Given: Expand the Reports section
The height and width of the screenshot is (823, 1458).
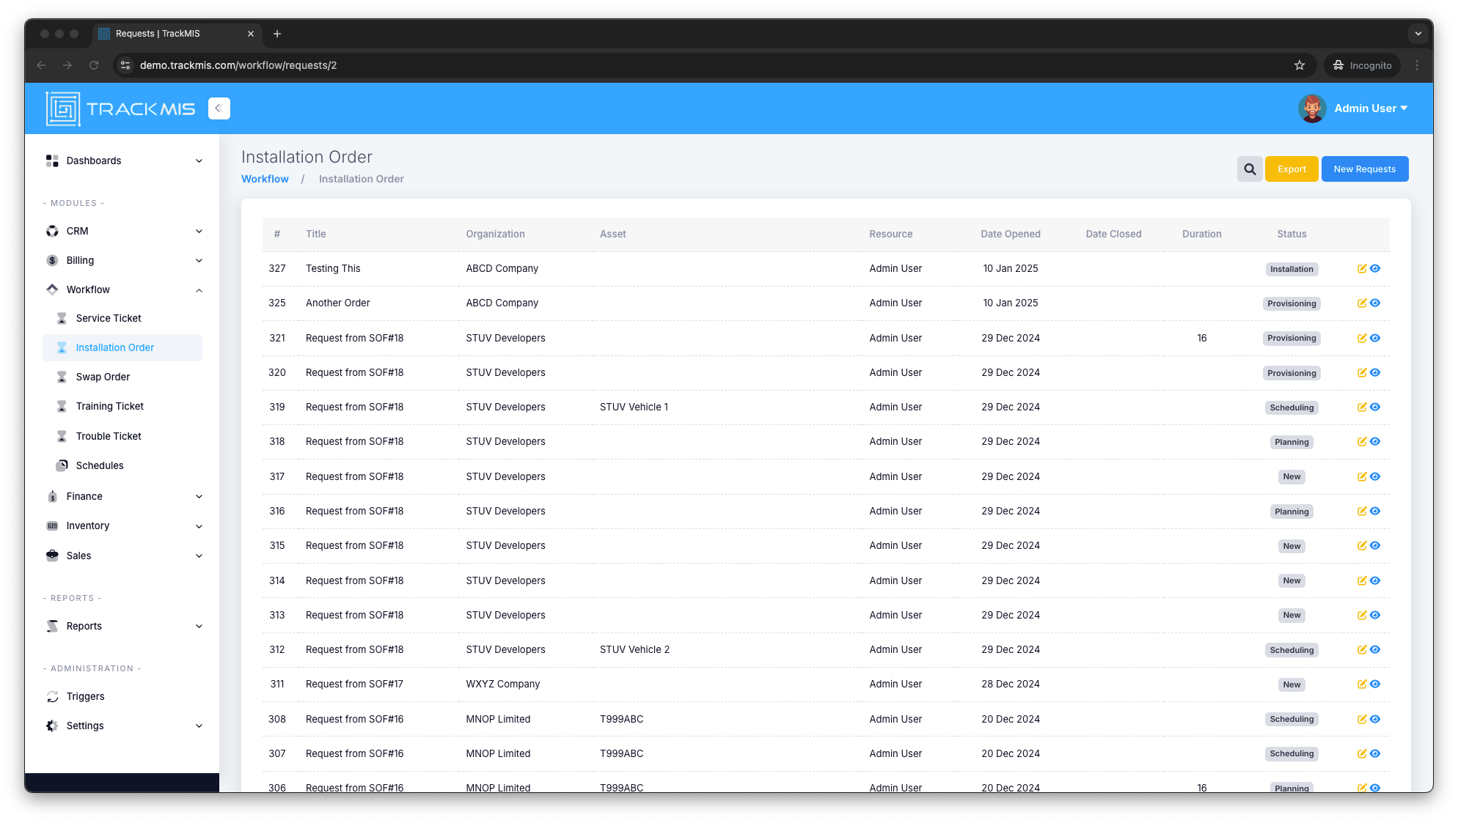Looking at the screenshot, I should pos(123,626).
